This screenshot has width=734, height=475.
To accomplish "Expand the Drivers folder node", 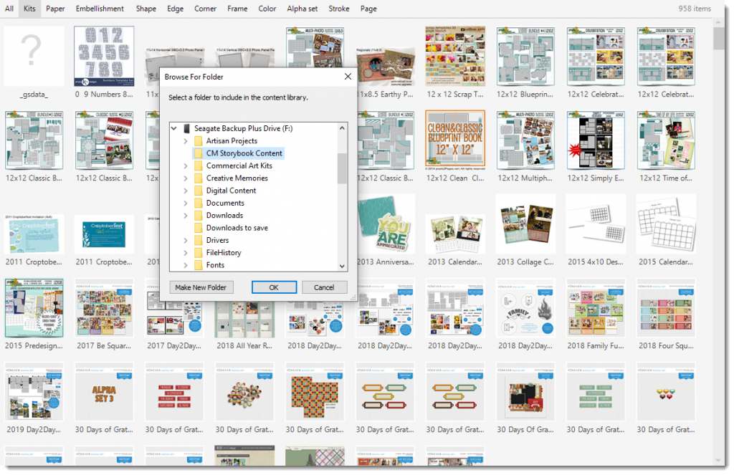I will click(x=186, y=240).
